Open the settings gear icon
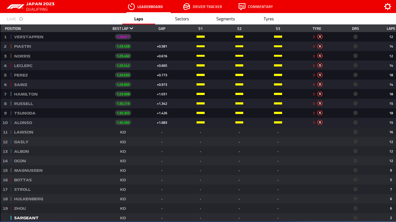 click(388, 7)
